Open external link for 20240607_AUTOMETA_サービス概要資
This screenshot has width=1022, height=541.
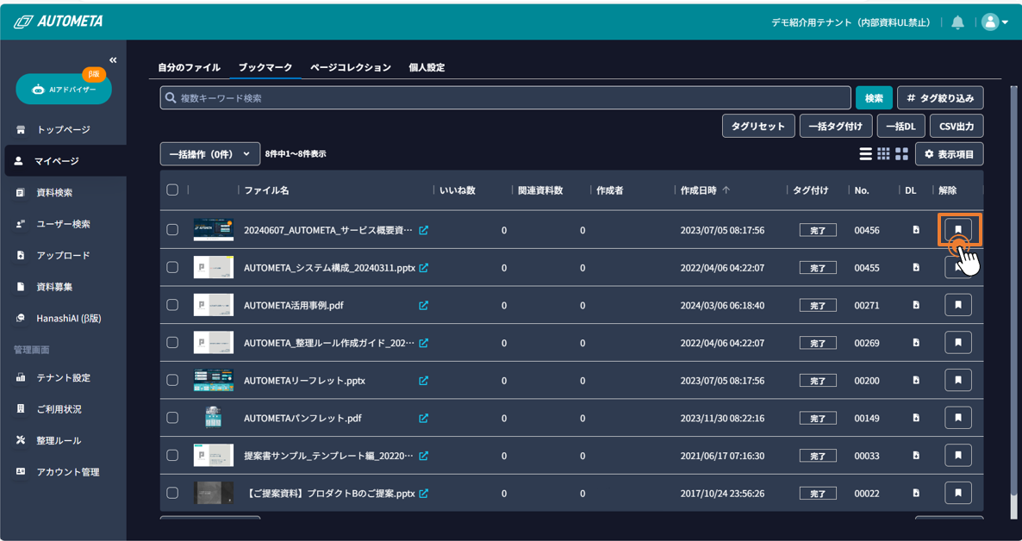424,230
